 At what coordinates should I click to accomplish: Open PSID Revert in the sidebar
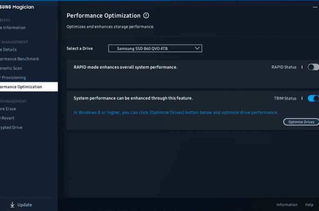(x=7, y=118)
